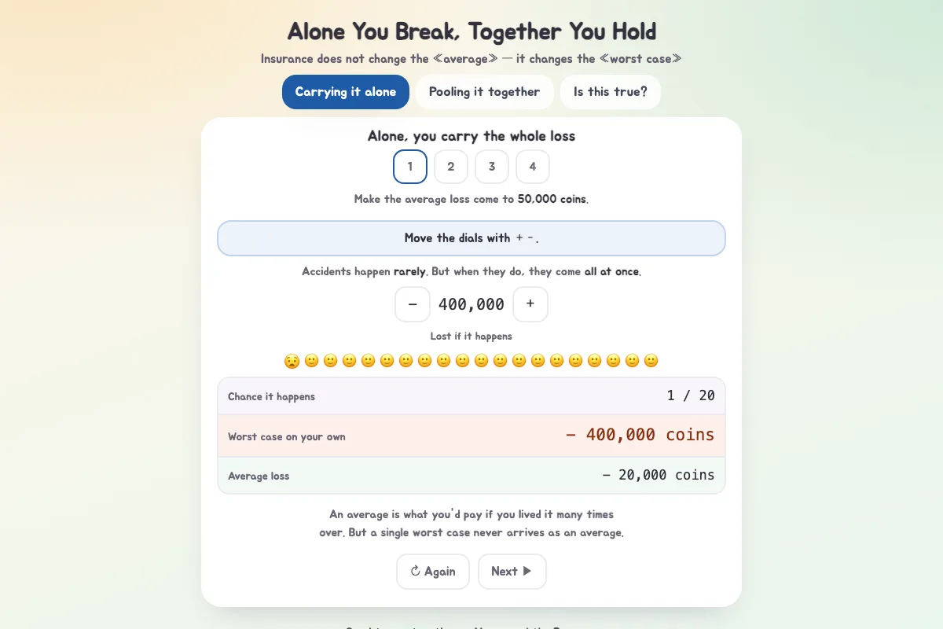Screen dimensions: 943x629
Task: Click the Worst case on your own row
Action: (x=472, y=436)
